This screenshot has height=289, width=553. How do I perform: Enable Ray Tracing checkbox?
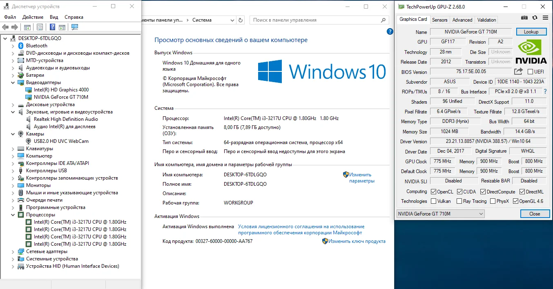coord(459,201)
